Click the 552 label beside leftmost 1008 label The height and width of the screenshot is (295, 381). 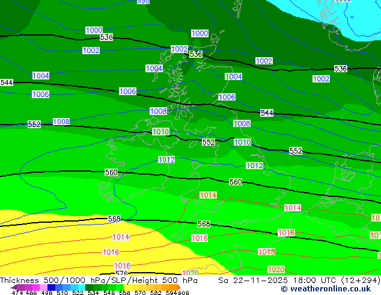[34, 125]
